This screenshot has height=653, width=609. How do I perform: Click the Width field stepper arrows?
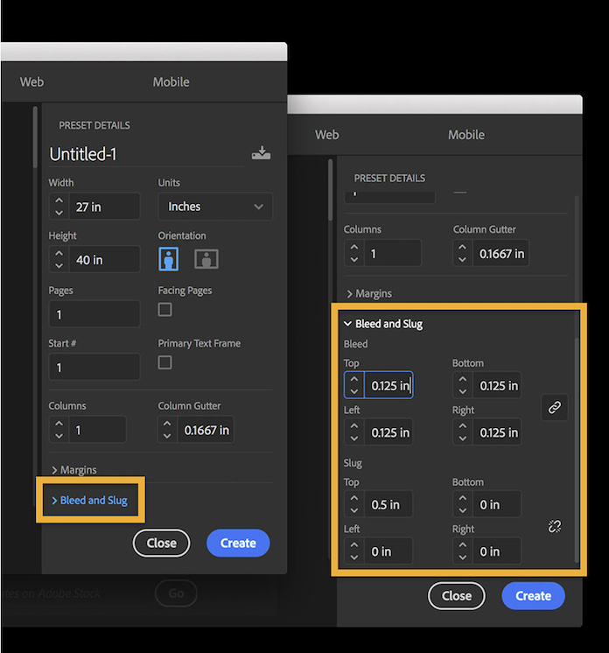[x=59, y=207]
